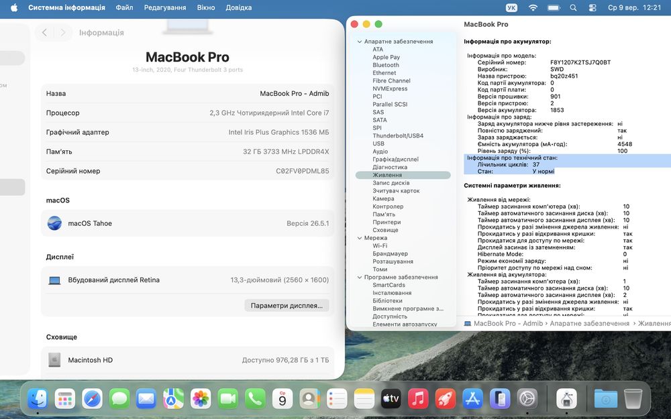The image size is (671, 419).
Task: Open the Системна інформація menu
Action: click(66, 7)
